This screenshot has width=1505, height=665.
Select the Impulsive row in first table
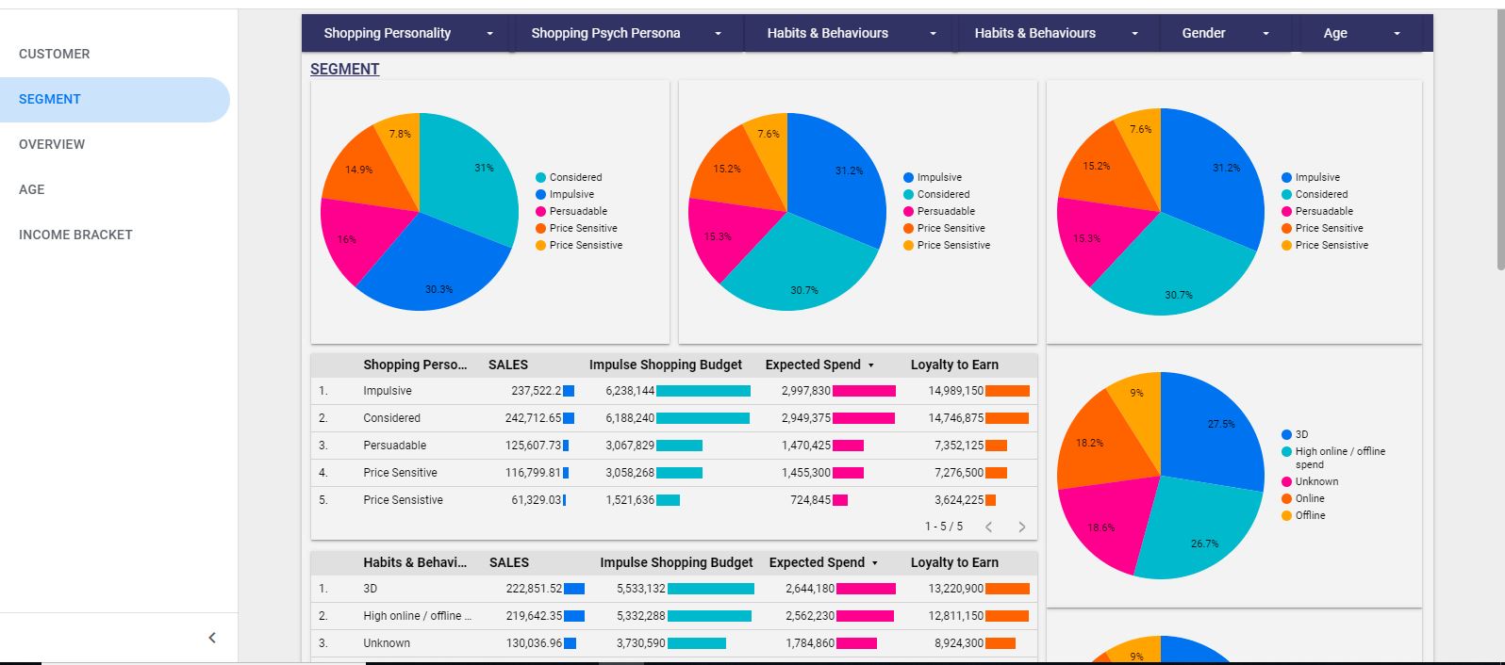point(674,391)
